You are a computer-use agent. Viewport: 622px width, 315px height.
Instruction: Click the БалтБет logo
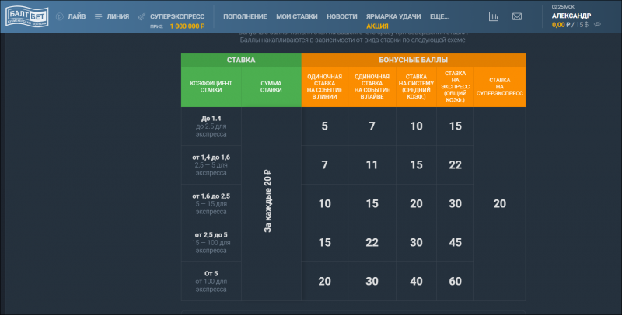(x=27, y=16)
